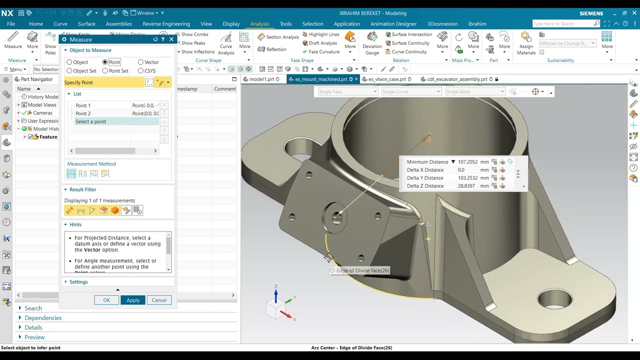Open the Minimum Distance type dropdown

[x=453, y=162]
